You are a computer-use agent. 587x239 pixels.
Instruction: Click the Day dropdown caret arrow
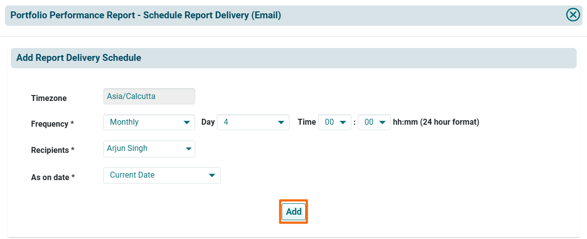281,122
